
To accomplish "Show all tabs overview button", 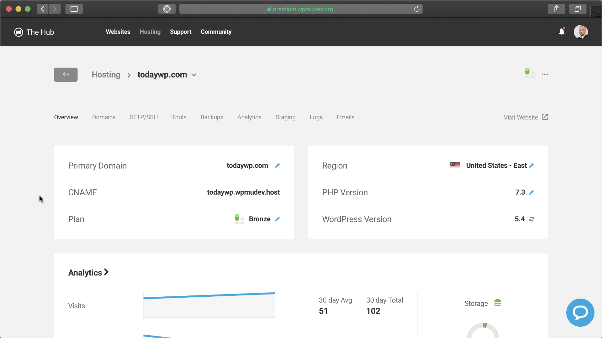I will [578, 9].
